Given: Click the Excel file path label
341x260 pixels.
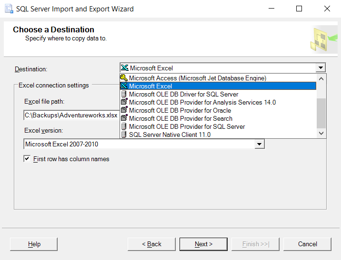Looking at the screenshot, I should click(x=44, y=102).
